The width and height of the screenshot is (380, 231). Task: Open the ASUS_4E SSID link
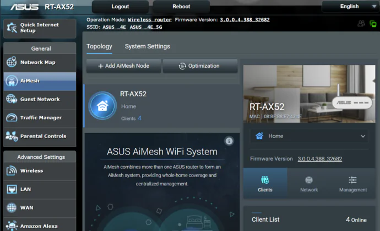114,27
